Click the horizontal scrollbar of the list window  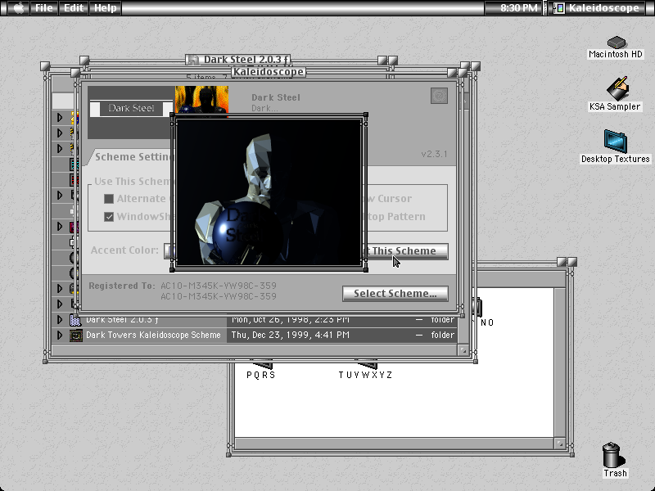[254, 350]
